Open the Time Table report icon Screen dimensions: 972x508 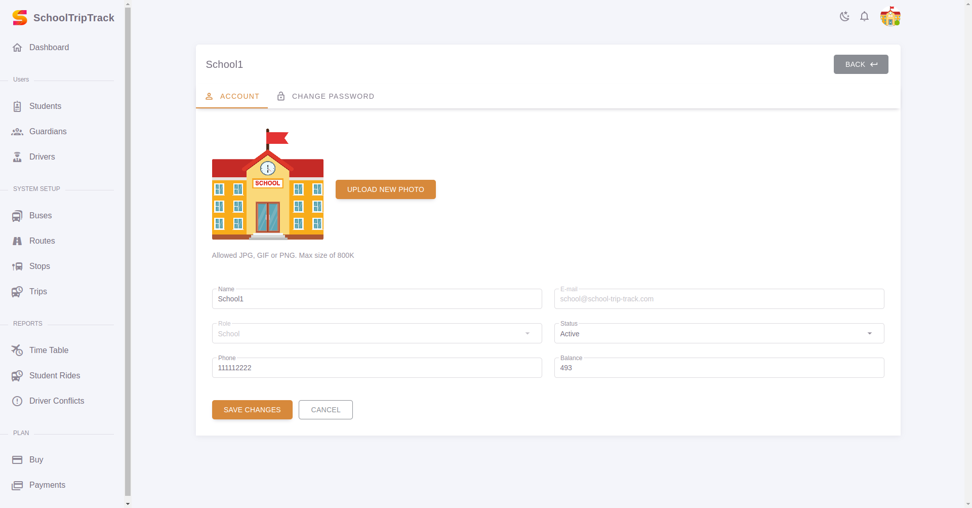pyautogui.click(x=18, y=350)
